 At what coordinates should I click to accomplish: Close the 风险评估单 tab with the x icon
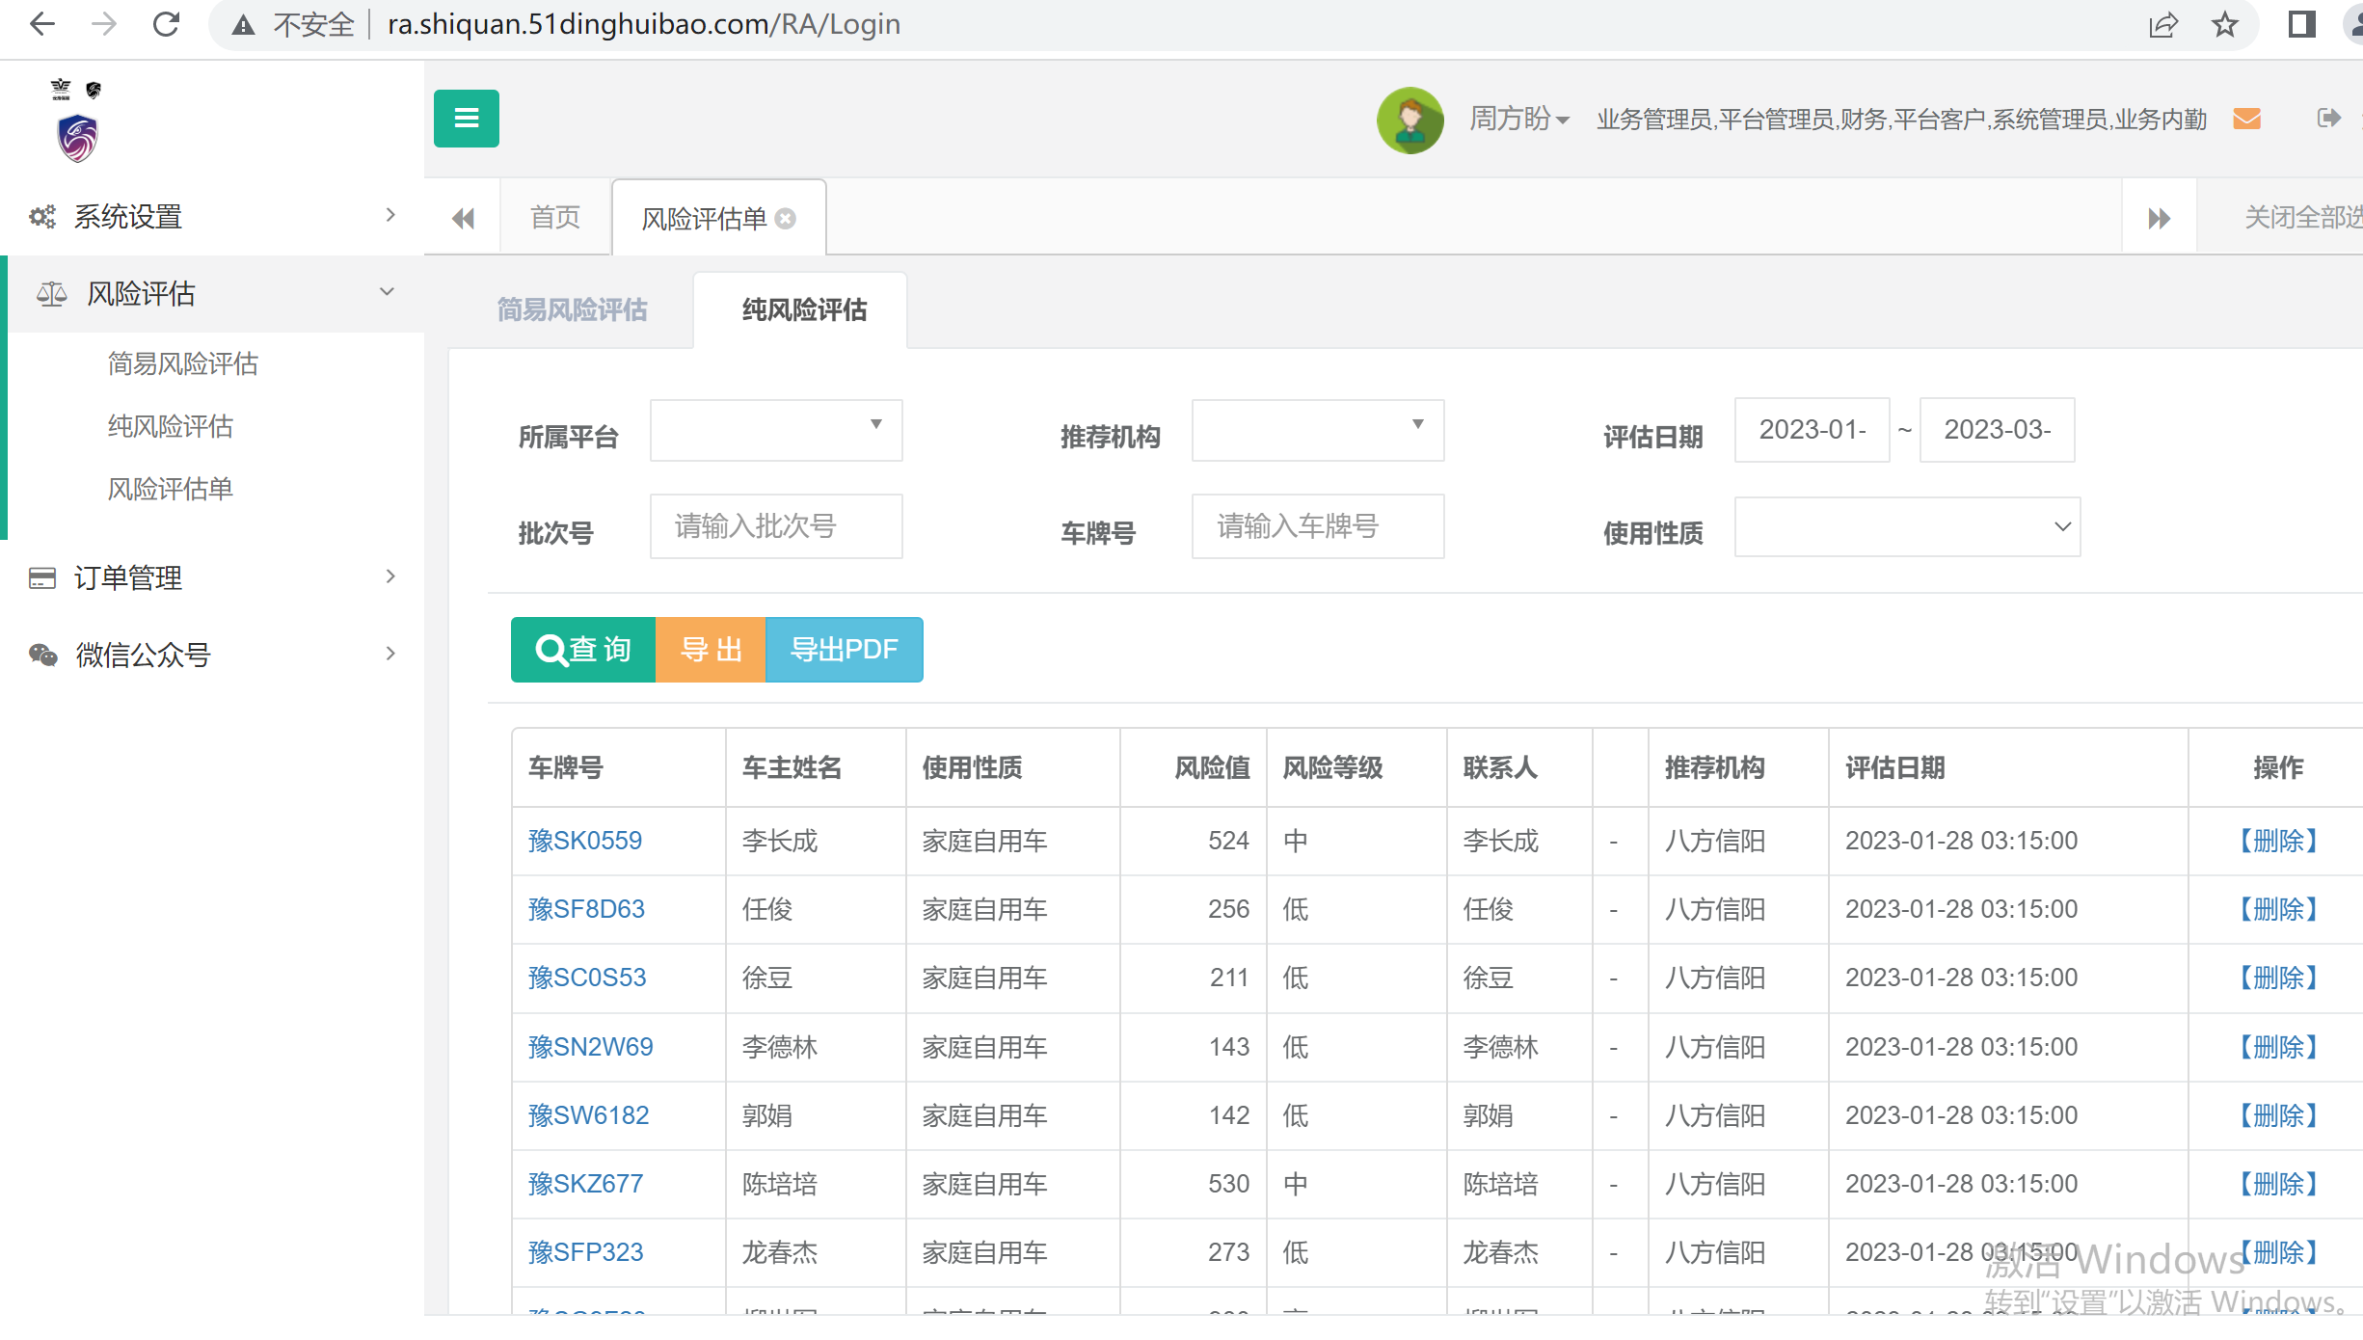point(786,219)
